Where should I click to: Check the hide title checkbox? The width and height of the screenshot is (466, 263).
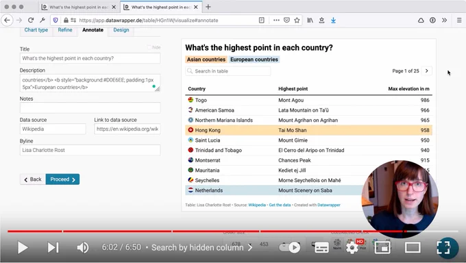pyautogui.click(x=149, y=47)
